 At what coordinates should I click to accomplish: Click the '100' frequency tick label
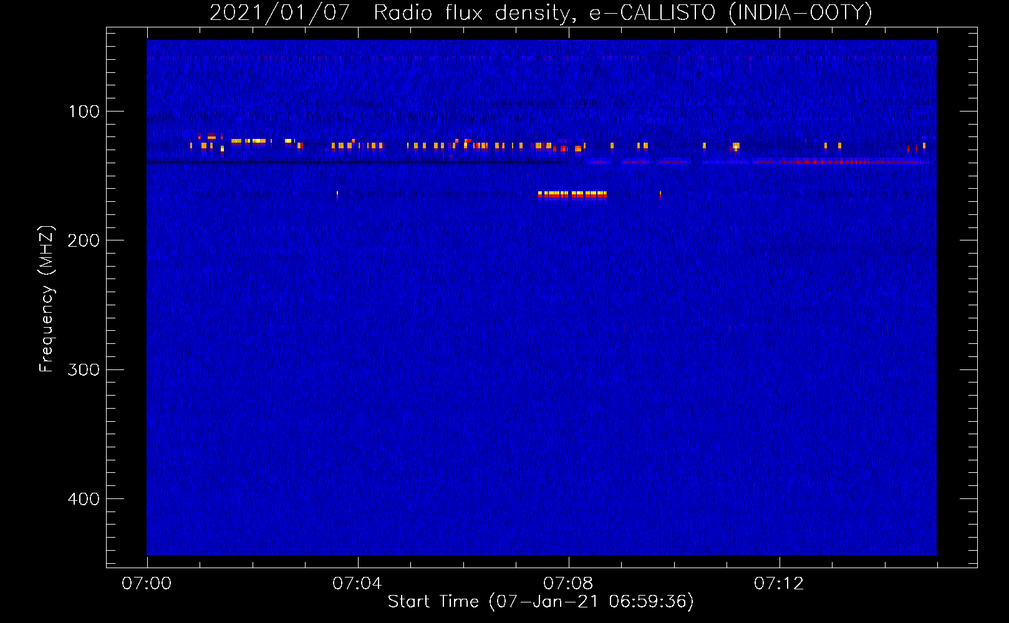point(84,112)
